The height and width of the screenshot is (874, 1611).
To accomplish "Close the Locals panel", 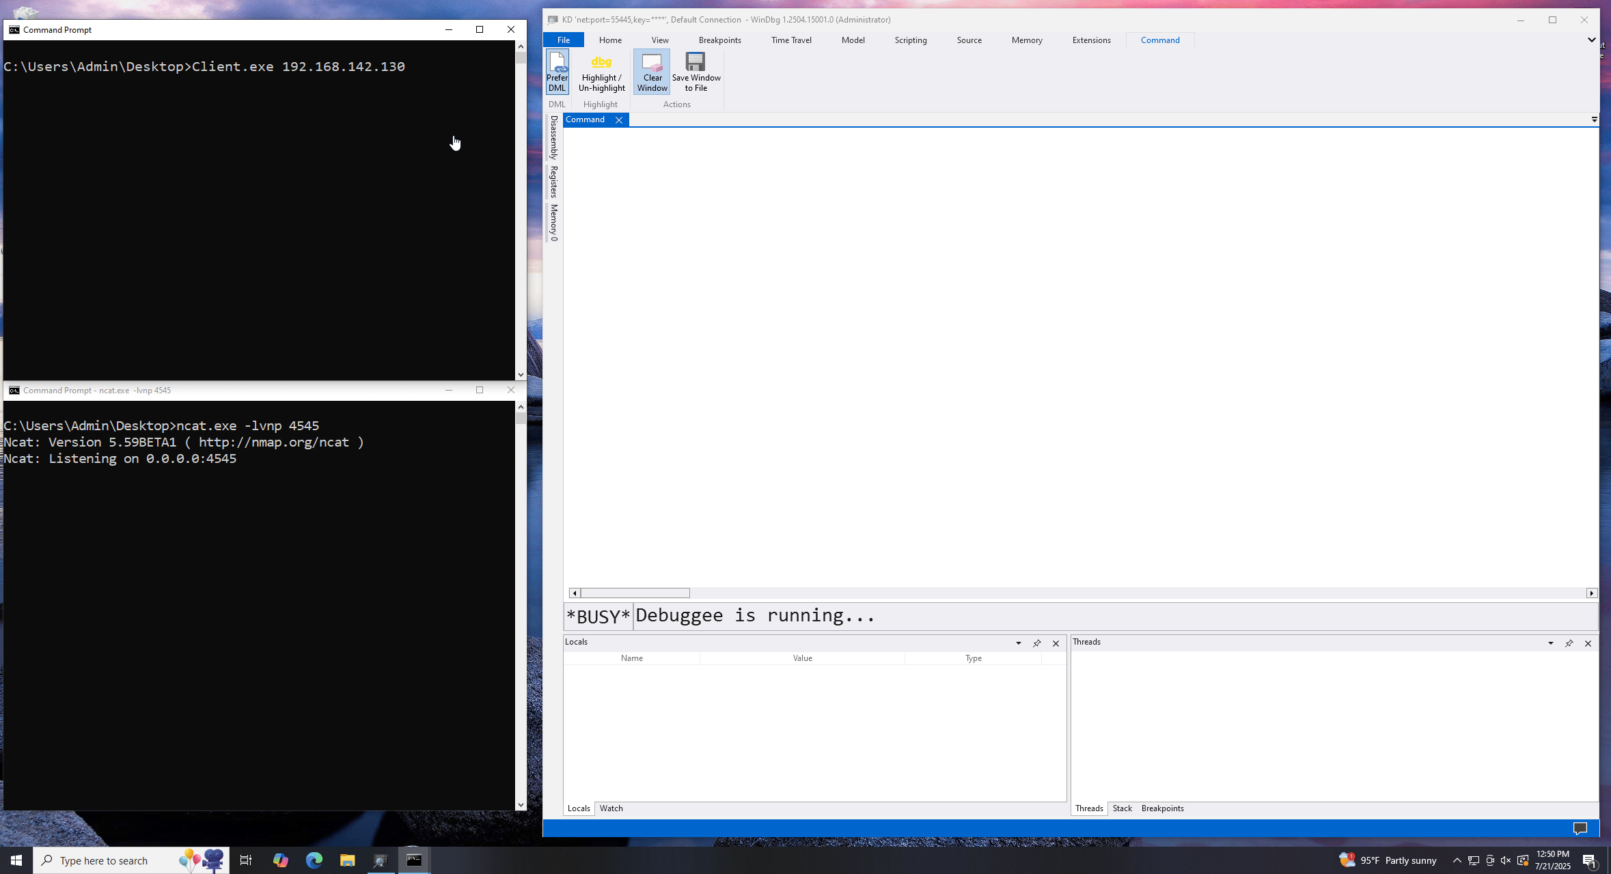I will (x=1056, y=643).
